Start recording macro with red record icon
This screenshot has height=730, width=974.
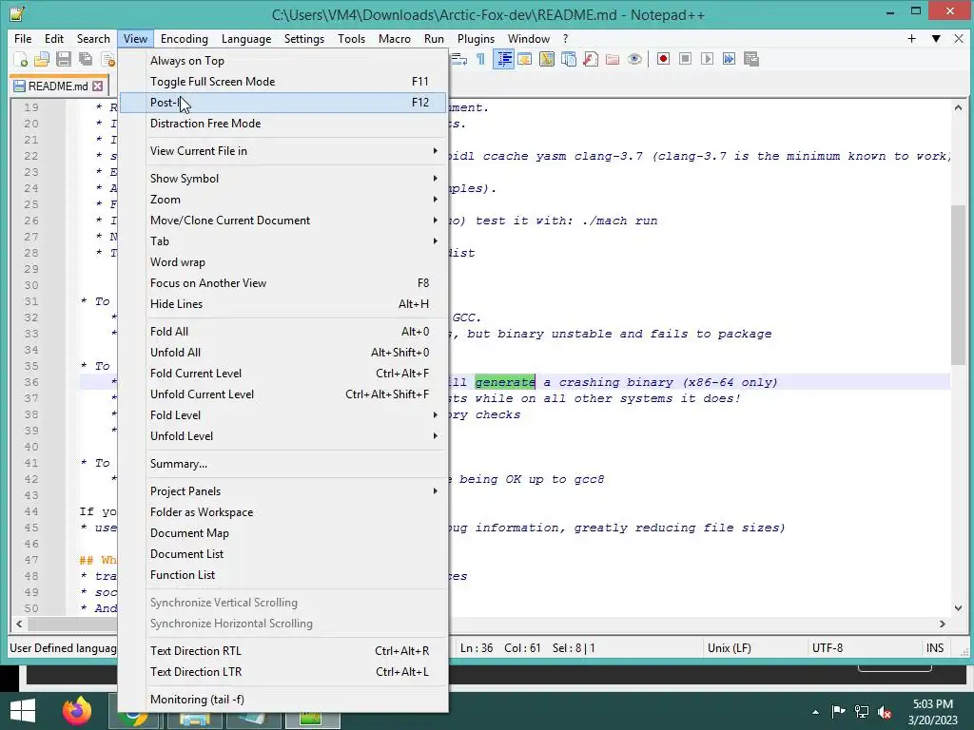tap(663, 59)
